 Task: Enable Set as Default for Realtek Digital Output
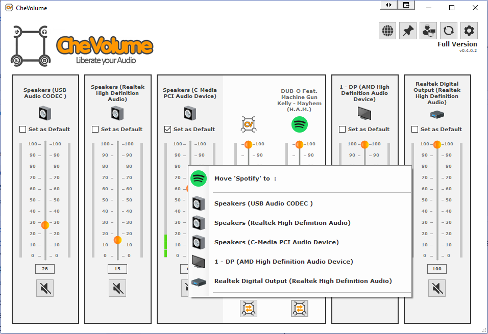[x=414, y=129]
